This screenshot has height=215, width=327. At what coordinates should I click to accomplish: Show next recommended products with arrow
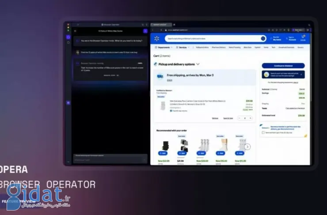click(x=247, y=147)
